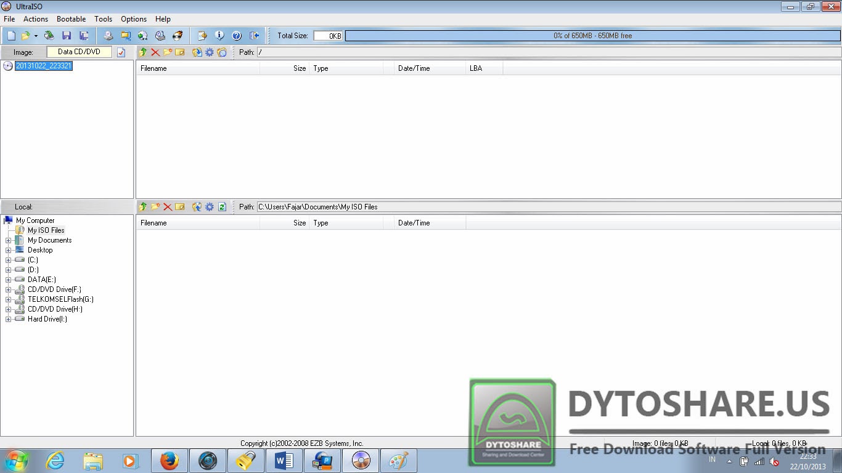842x473 pixels.
Task: Open Microsoft Word from the taskbar
Action: (x=284, y=461)
